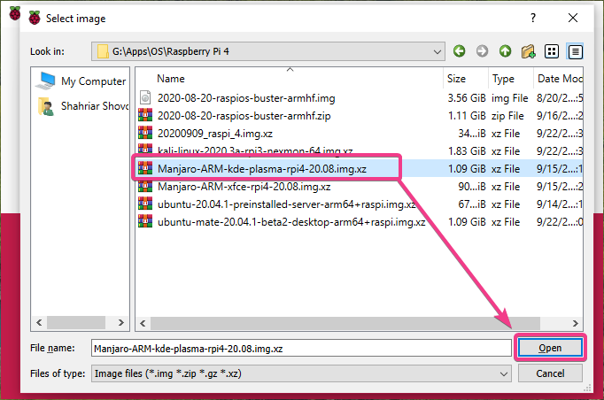Sort files by Date Modified column header
Image resolution: width=604 pixels, height=400 pixels.
click(x=558, y=79)
